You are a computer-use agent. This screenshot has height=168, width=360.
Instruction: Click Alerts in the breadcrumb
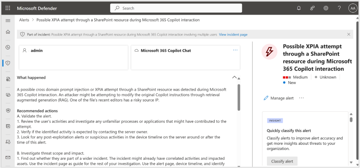(x=24, y=20)
